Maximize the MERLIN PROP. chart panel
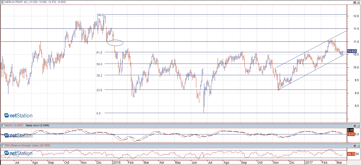This screenshot has height=165, width=361. point(354,2)
